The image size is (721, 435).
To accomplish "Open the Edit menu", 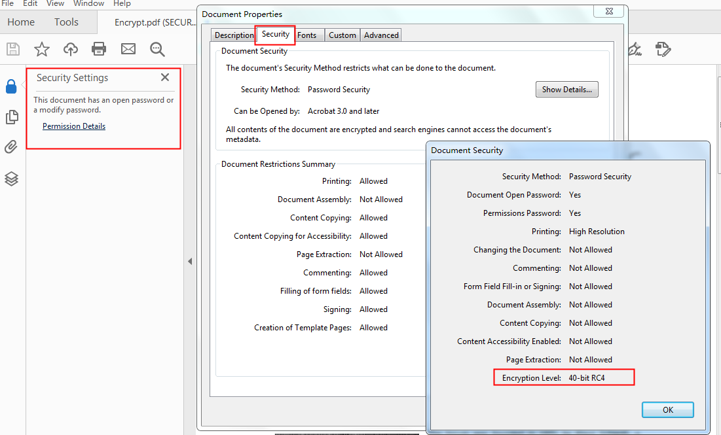I will point(30,3).
